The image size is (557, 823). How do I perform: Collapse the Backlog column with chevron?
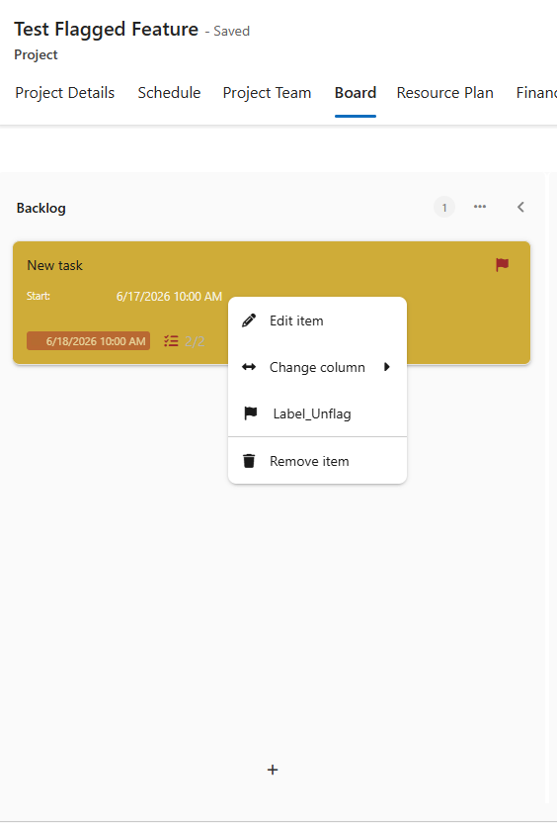point(520,207)
